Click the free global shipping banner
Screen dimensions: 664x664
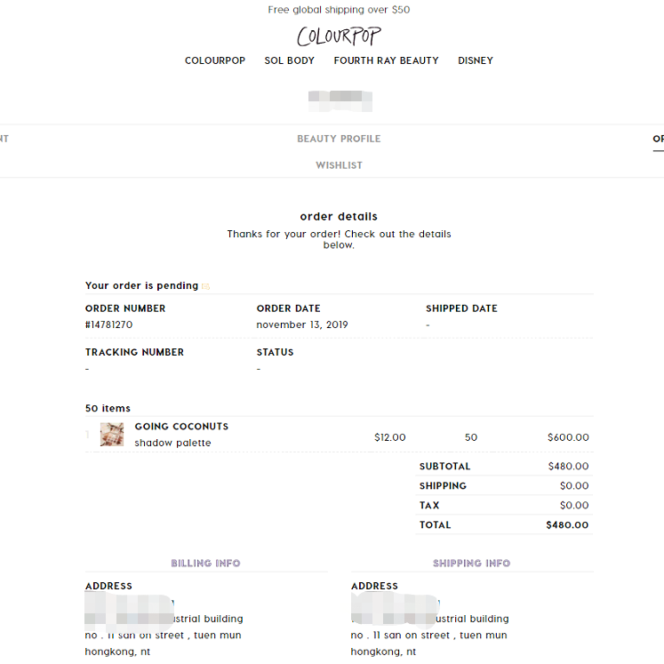339,10
